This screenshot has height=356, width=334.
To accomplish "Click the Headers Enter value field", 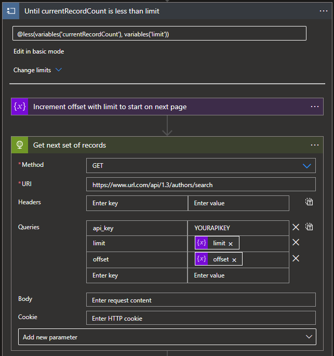I will tap(239, 203).
